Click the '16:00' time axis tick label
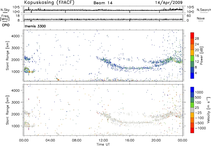 pyautogui.click(x=130, y=140)
